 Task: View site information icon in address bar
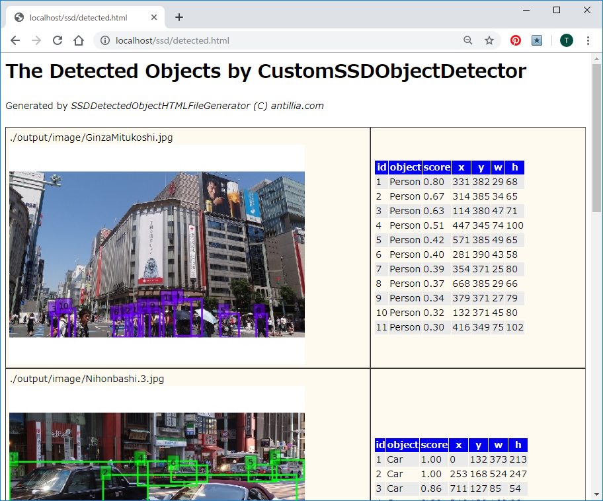click(x=105, y=40)
